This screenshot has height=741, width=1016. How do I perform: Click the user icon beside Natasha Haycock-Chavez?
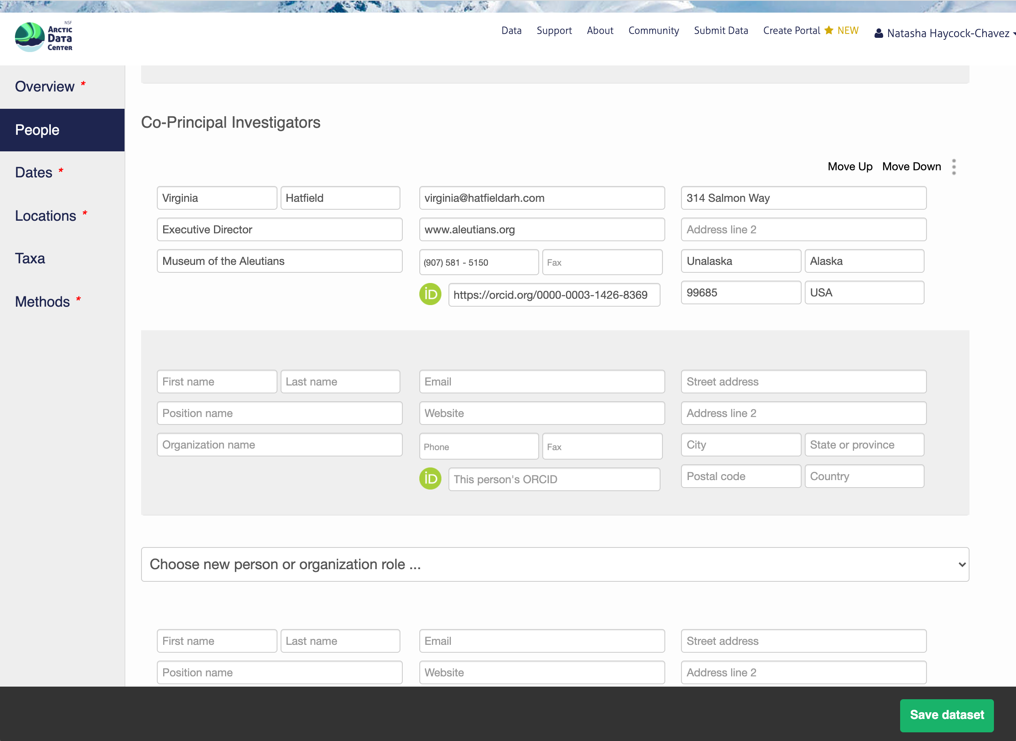coord(878,33)
